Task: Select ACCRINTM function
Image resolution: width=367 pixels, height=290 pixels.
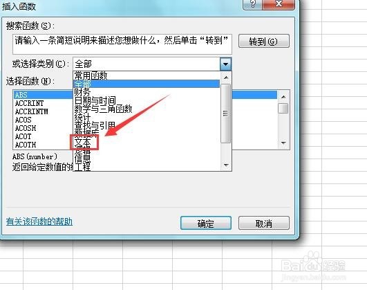Action: [x=31, y=111]
